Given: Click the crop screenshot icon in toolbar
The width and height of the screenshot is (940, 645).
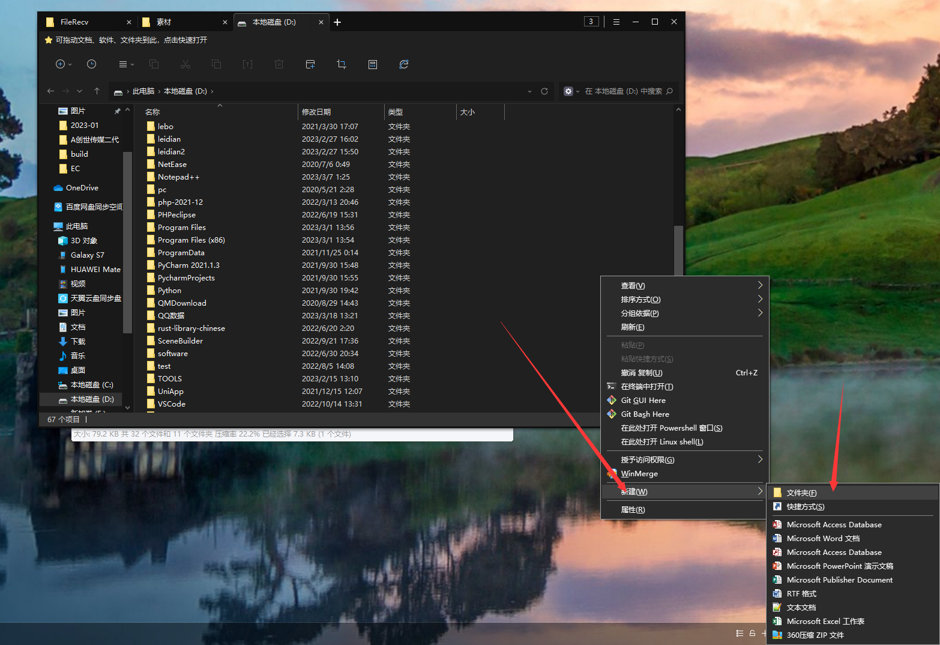Looking at the screenshot, I should pyautogui.click(x=342, y=64).
